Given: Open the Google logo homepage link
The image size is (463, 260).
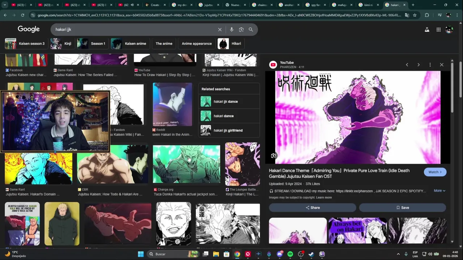Looking at the screenshot, I should coord(29,29).
